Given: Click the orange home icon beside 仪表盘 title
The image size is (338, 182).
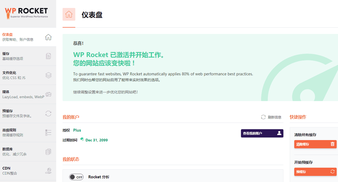Looking at the screenshot, I should point(69,14).
